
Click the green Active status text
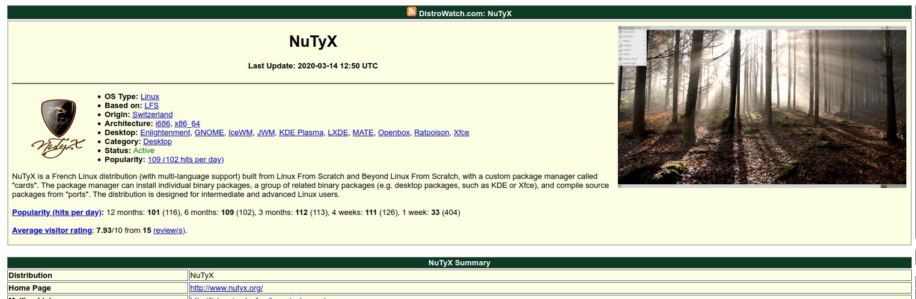tap(144, 151)
